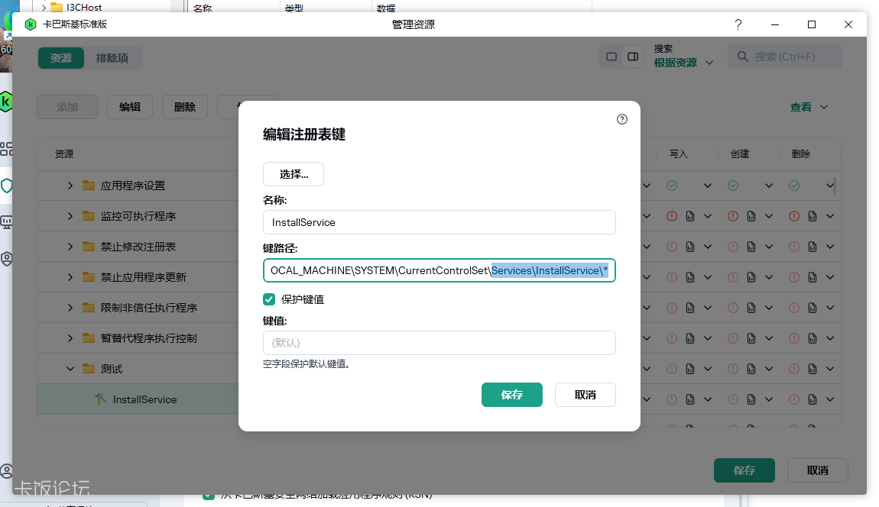Click the 删除 button in the toolbar

tap(184, 107)
